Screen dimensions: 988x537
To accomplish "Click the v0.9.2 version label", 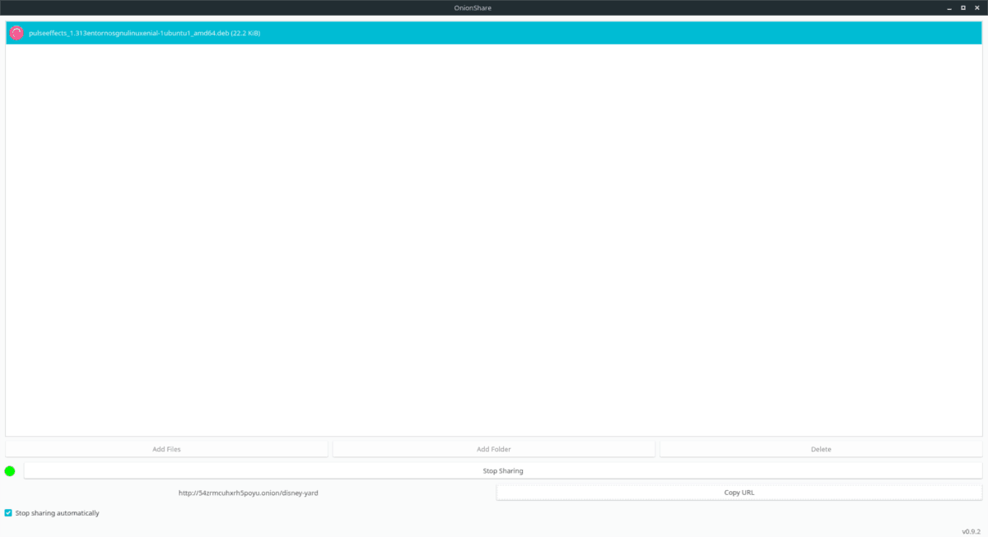I will pyautogui.click(x=972, y=530).
